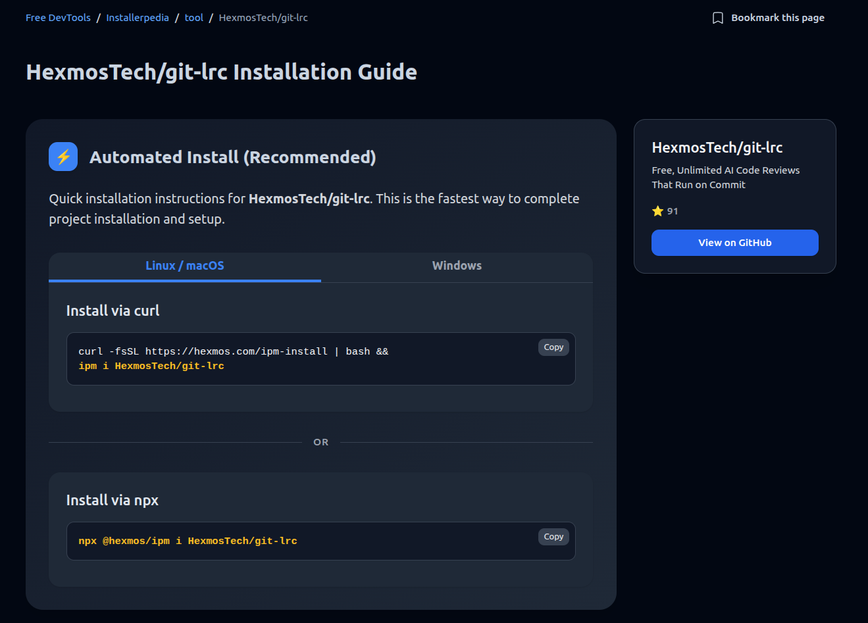Click sidebar HexmosTech/git-lrc card title

pyautogui.click(x=717, y=147)
